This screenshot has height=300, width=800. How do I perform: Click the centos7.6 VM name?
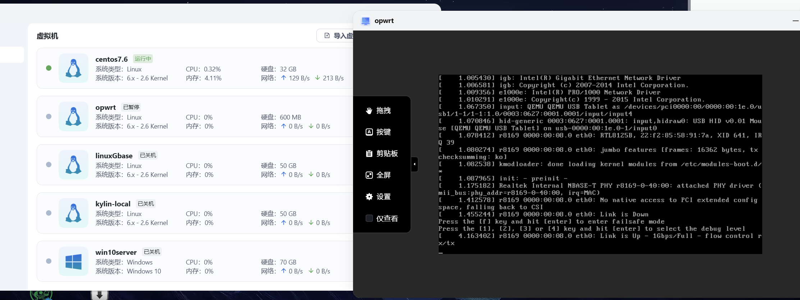tap(111, 59)
